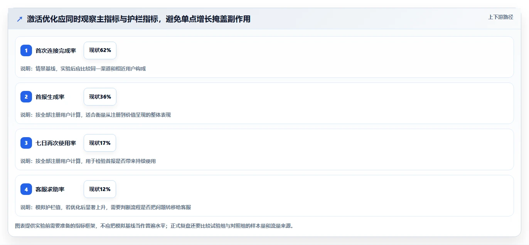
Task: Click the footnote starting 图表提供实验前需要准备的指标框架
Action: click(x=154, y=226)
